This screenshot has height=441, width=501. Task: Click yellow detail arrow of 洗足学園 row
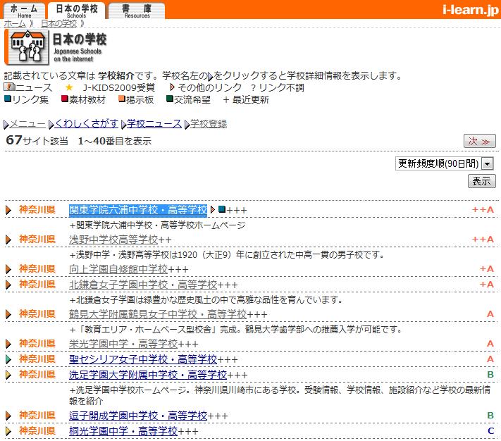(8, 375)
